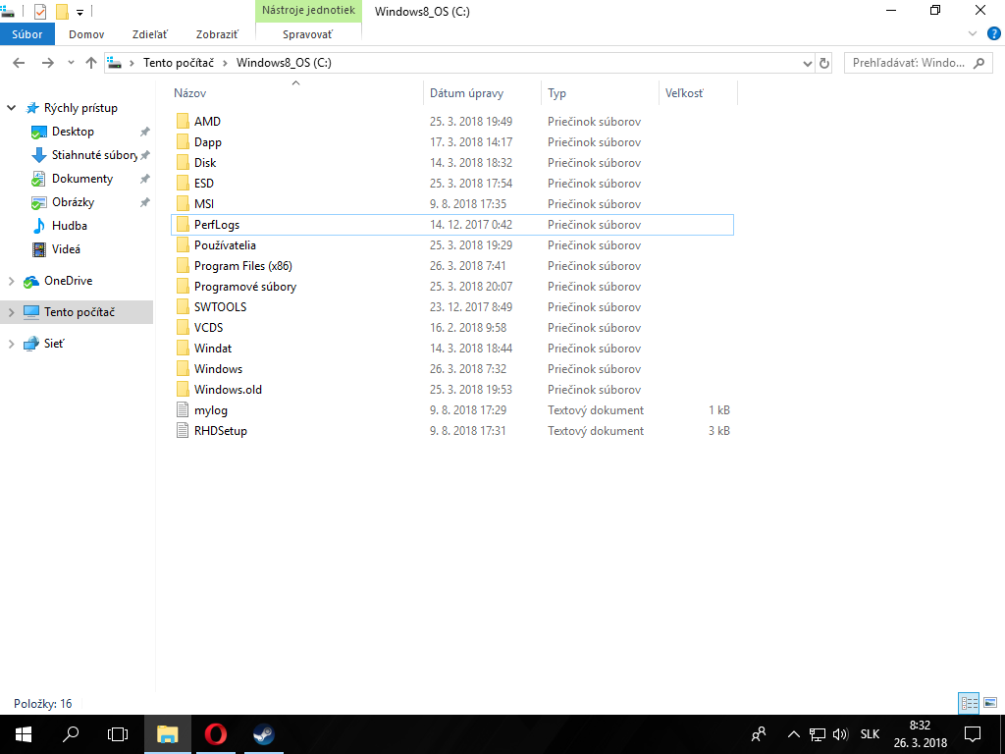
Task: Open Videá in the sidebar
Action: tap(66, 249)
